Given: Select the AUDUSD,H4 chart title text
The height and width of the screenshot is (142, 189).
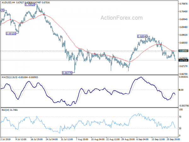Looking at the screenshot, I should tap(8, 3).
